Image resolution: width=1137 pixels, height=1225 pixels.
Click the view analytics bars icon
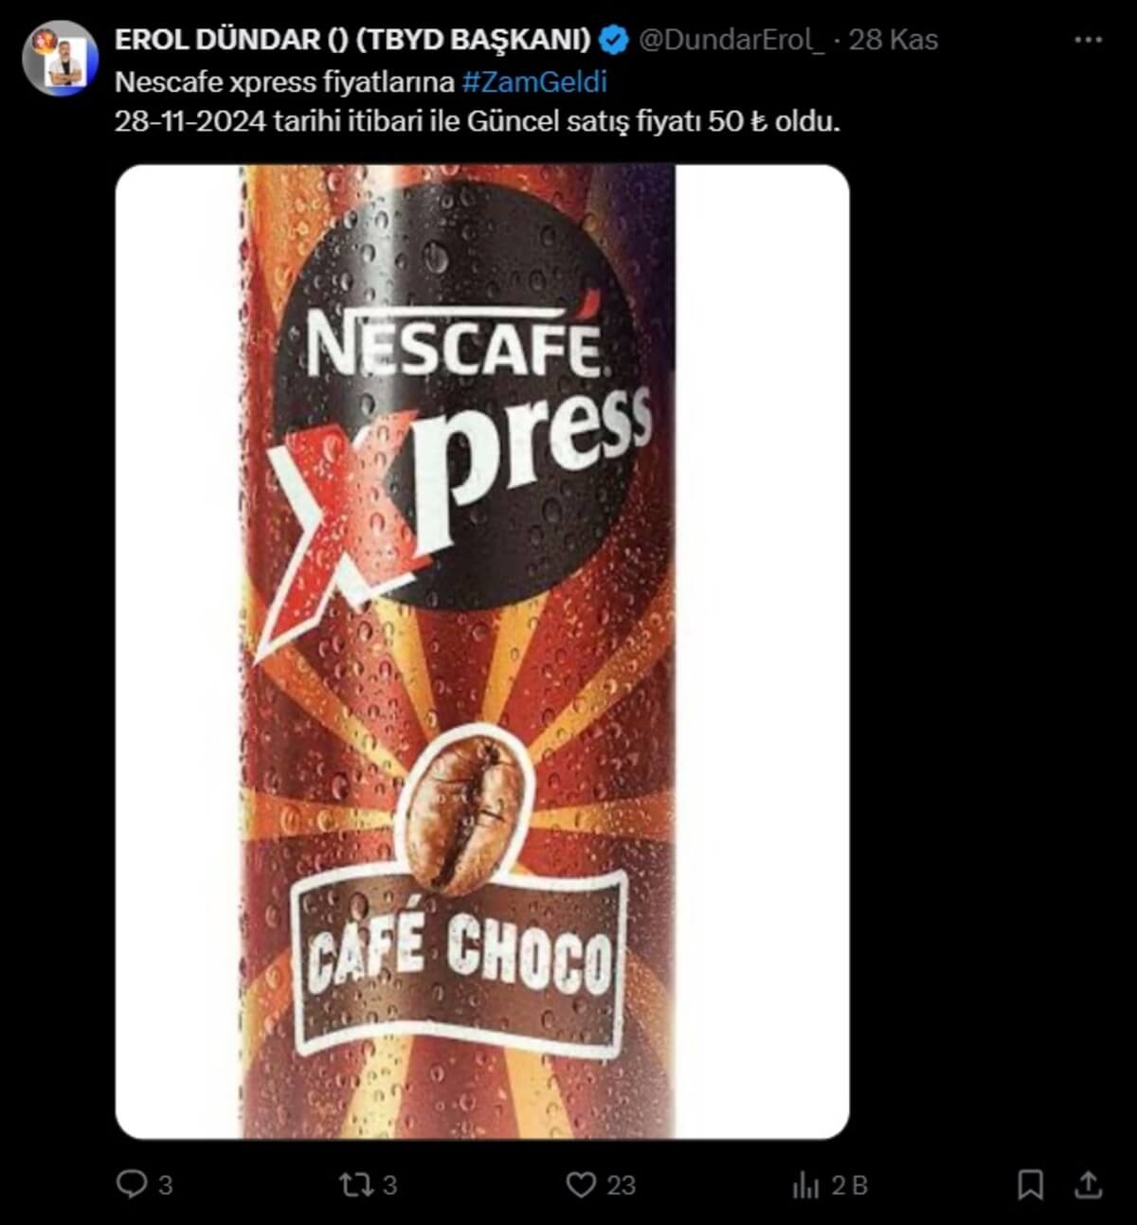[x=806, y=1180]
